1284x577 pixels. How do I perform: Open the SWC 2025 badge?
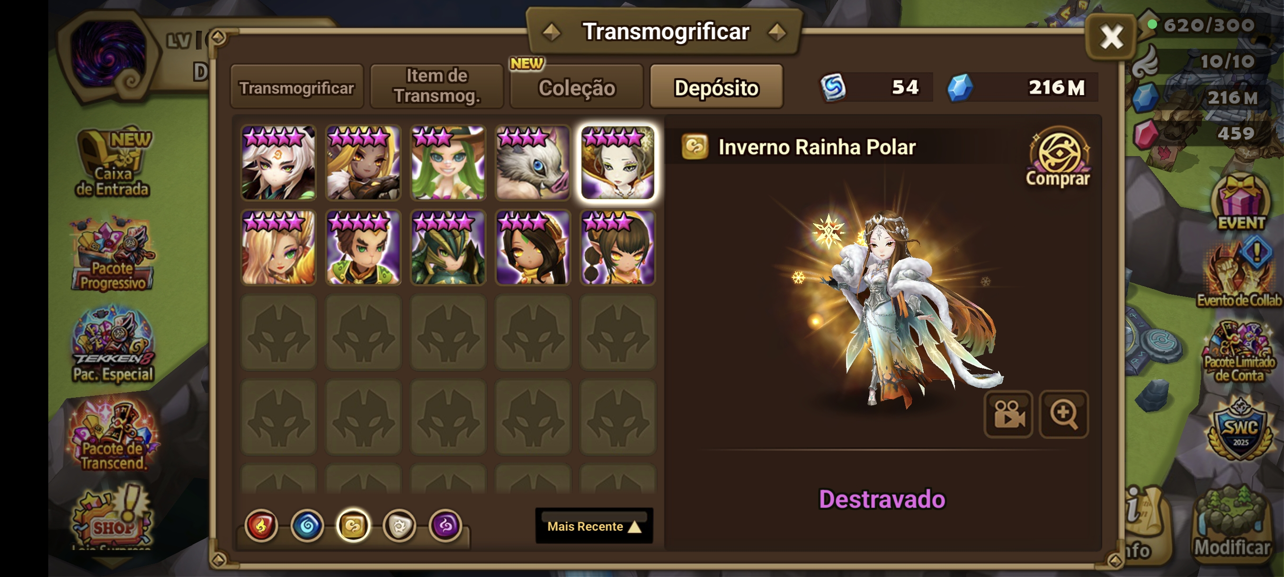1240,430
